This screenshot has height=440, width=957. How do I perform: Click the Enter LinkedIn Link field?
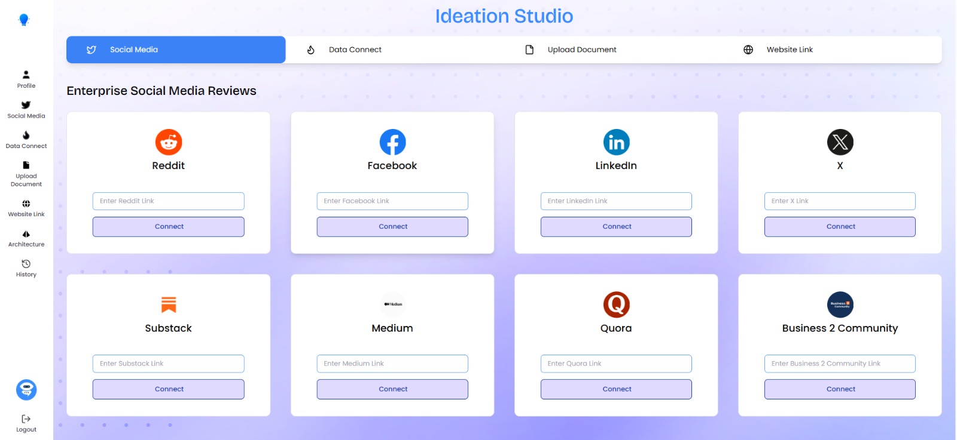[616, 201]
